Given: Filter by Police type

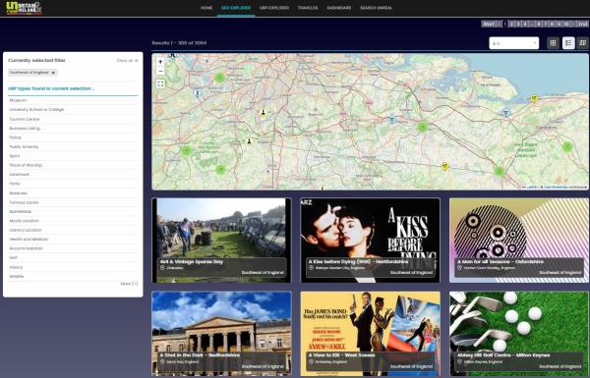Looking at the screenshot, I should [x=73, y=137].
